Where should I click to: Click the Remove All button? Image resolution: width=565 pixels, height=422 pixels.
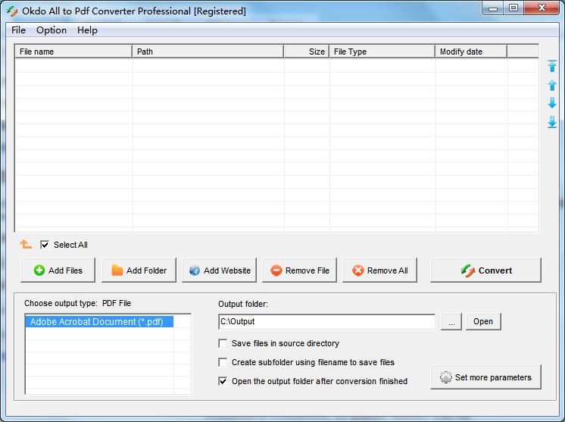(379, 270)
